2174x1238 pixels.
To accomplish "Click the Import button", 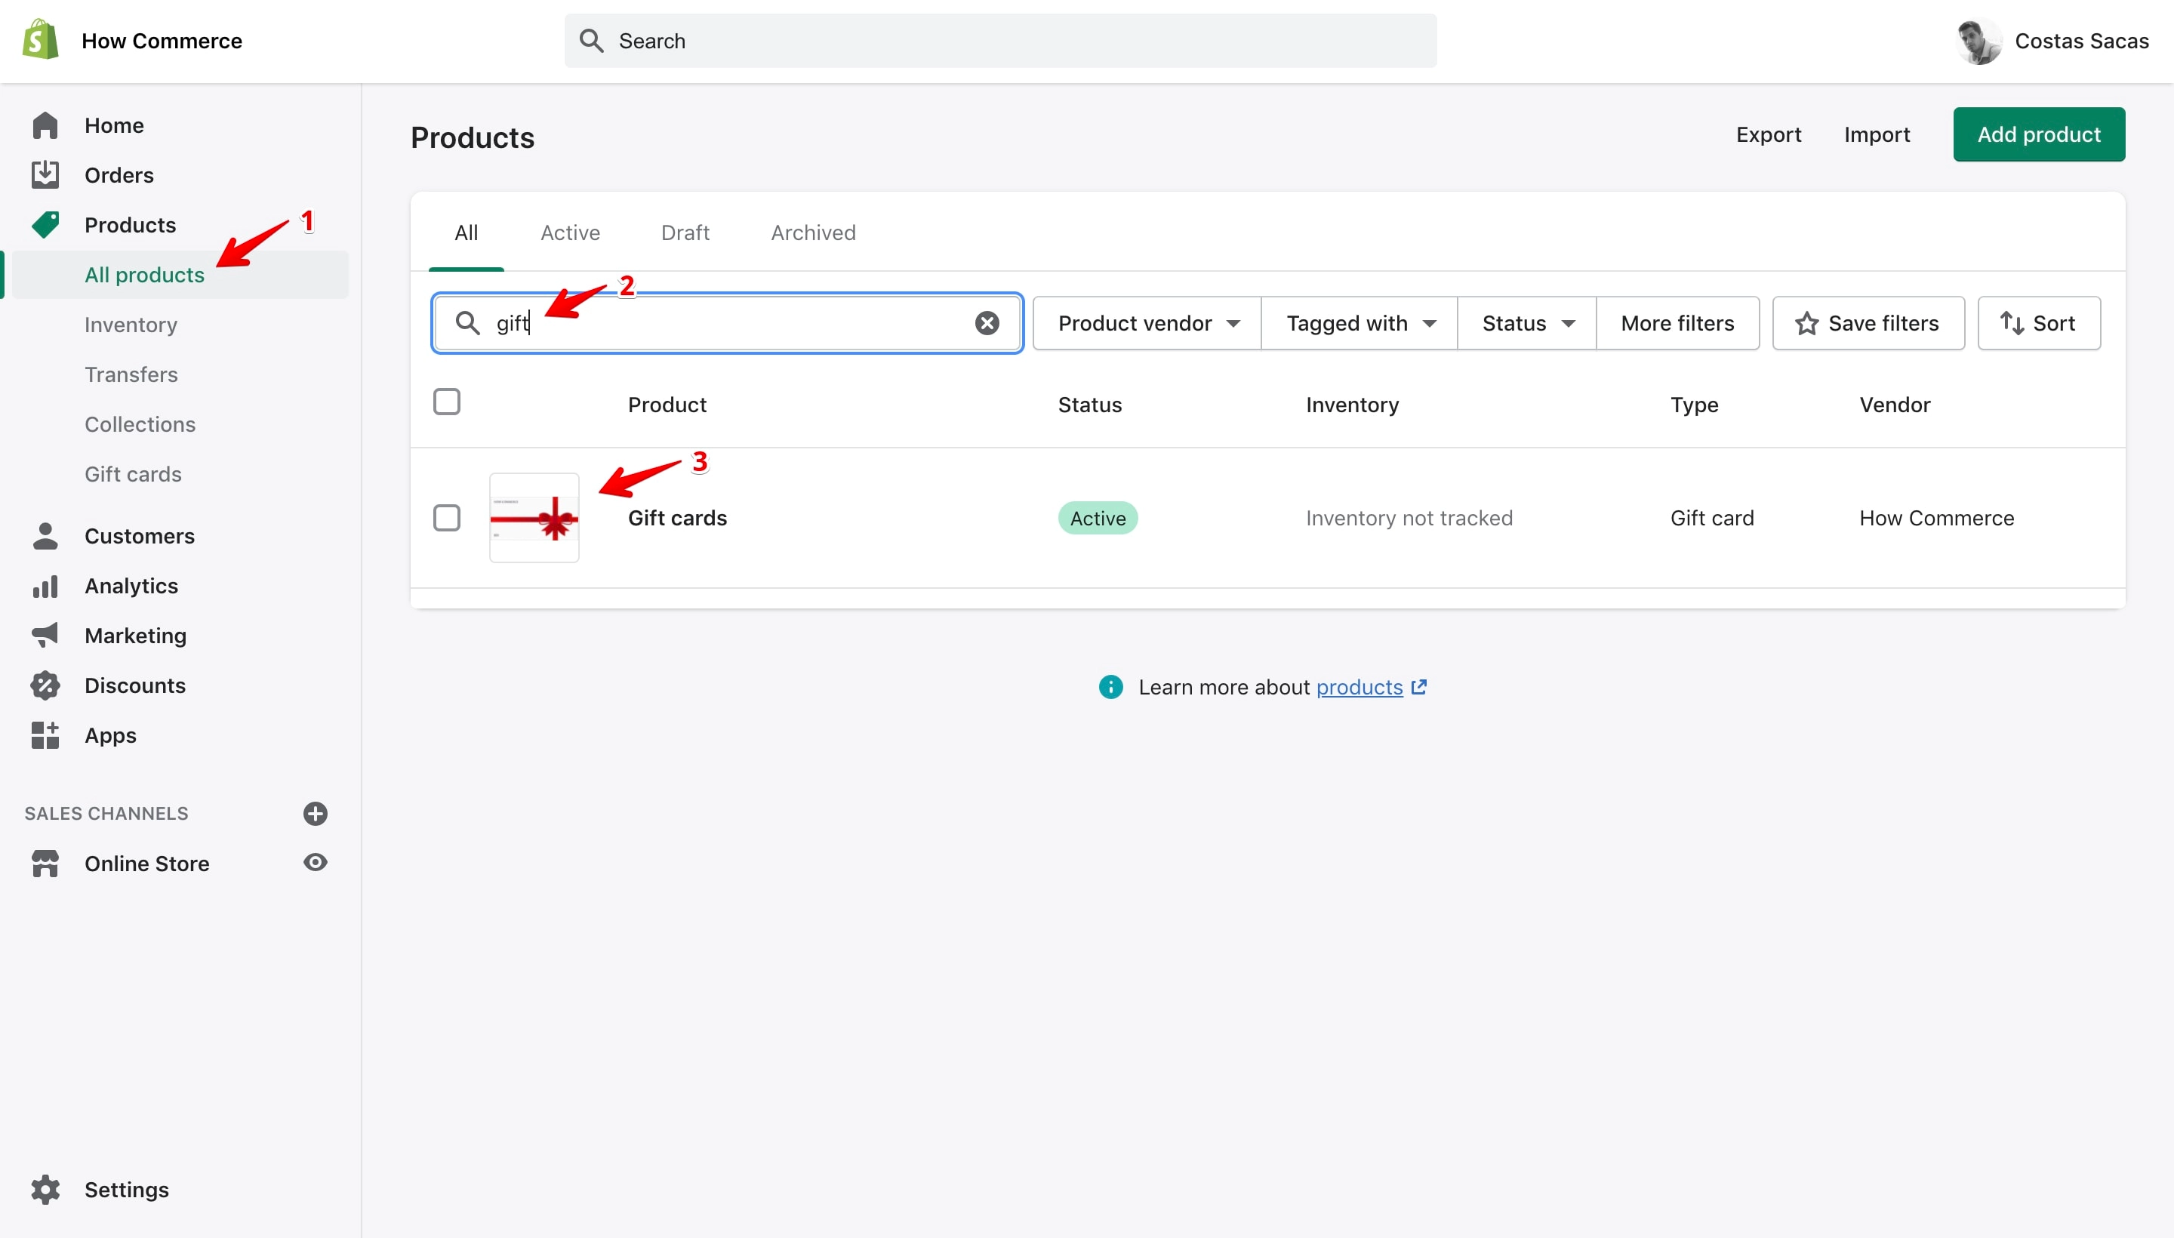I will (1877, 134).
